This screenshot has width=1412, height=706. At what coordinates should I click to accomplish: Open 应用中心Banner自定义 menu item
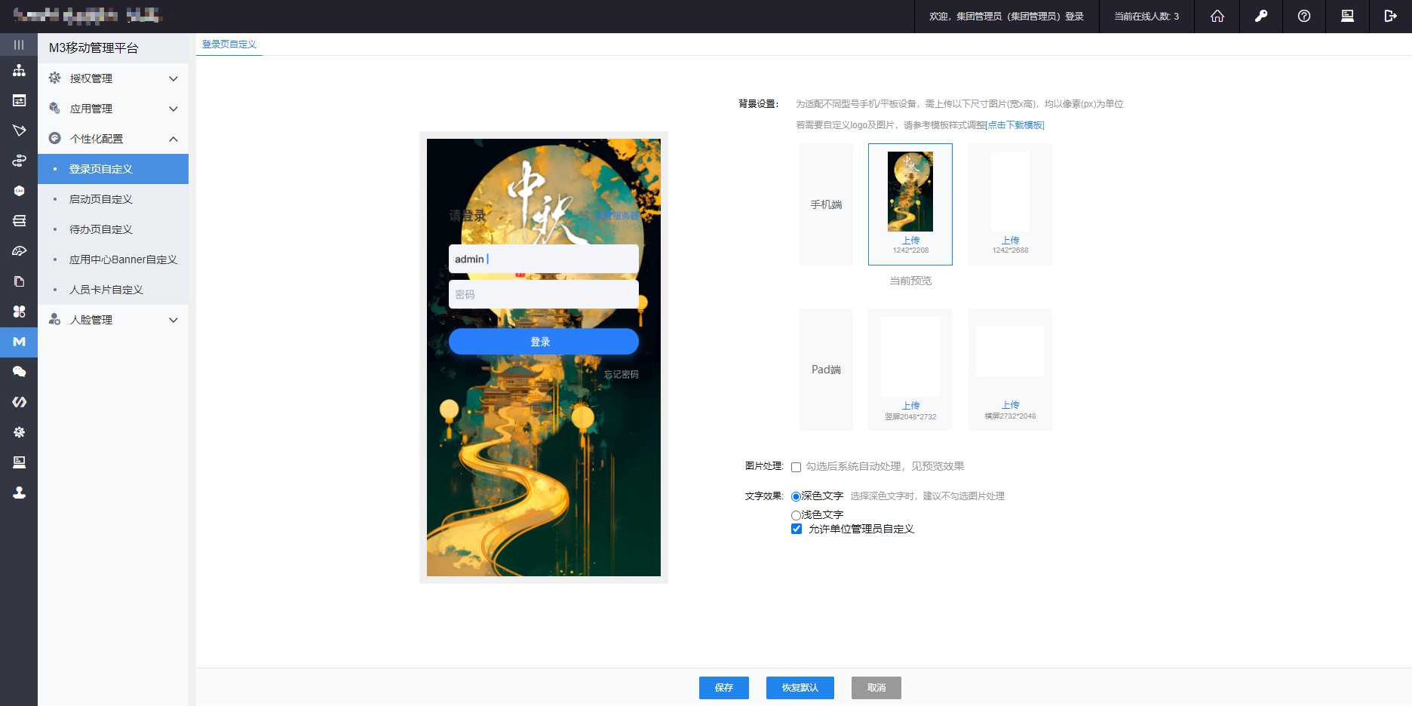(x=123, y=259)
